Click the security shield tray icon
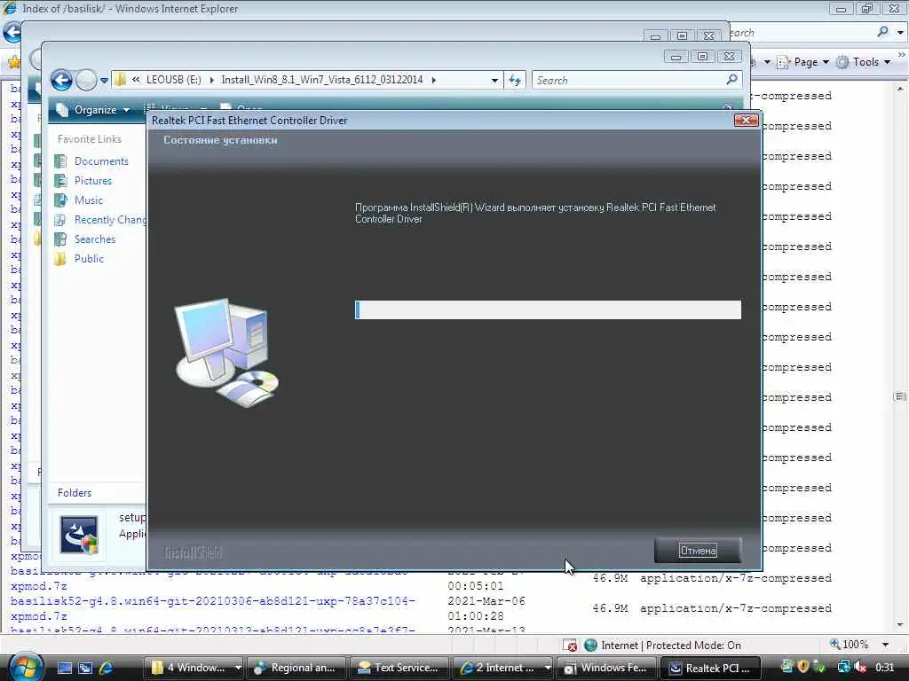Viewport: 909px width, 681px height. coord(802,667)
